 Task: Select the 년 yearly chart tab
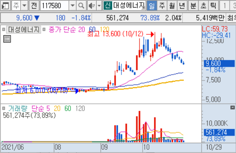pyautogui.click(x=182, y=6)
